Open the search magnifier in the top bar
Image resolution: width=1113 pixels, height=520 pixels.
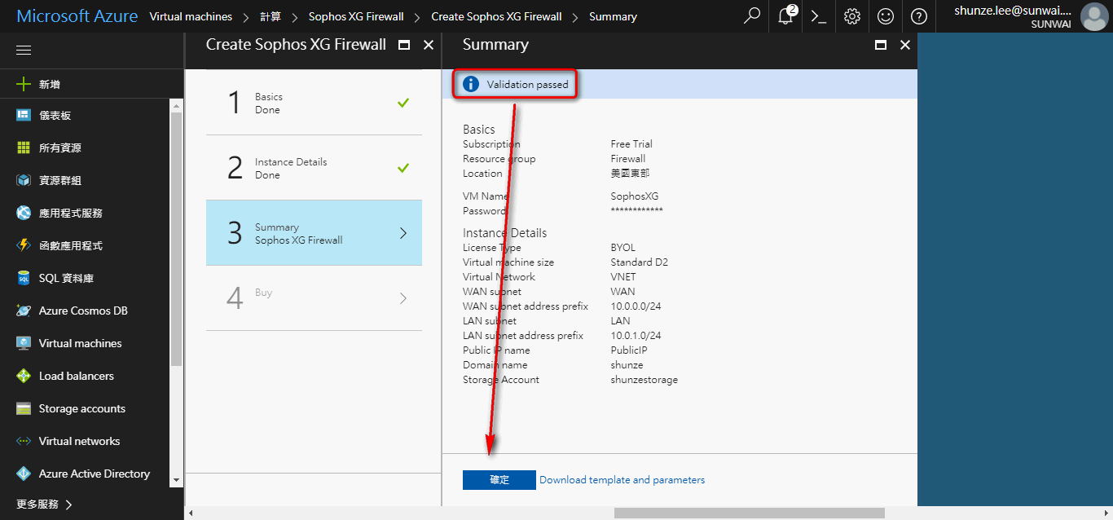click(752, 16)
